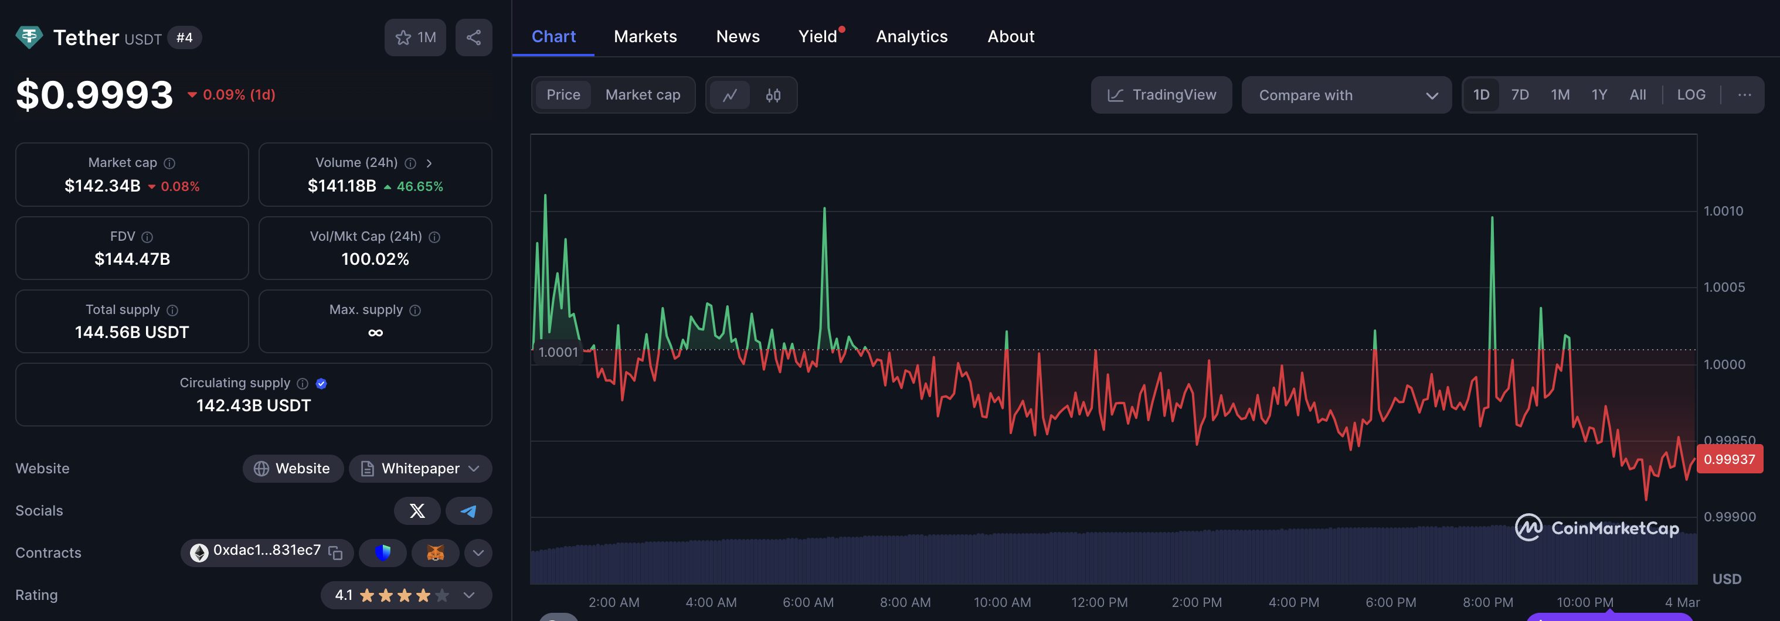Select Price chart mode
This screenshot has width=1780, height=621.
pos(563,95)
